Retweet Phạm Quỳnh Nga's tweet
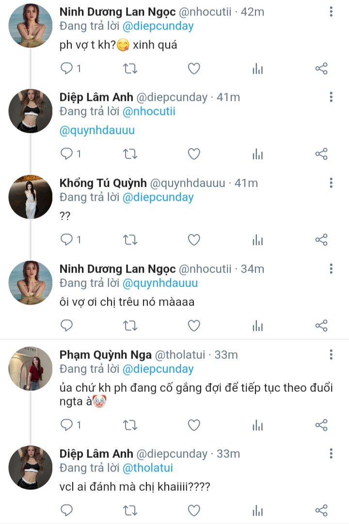 (130, 425)
